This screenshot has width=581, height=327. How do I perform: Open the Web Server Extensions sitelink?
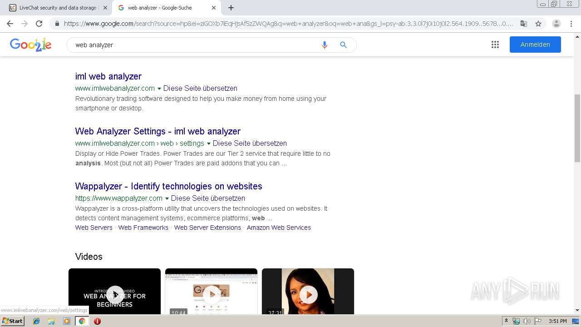coord(207,228)
